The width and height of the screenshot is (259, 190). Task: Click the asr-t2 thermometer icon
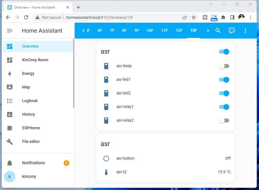pyautogui.click(x=106, y=172)
